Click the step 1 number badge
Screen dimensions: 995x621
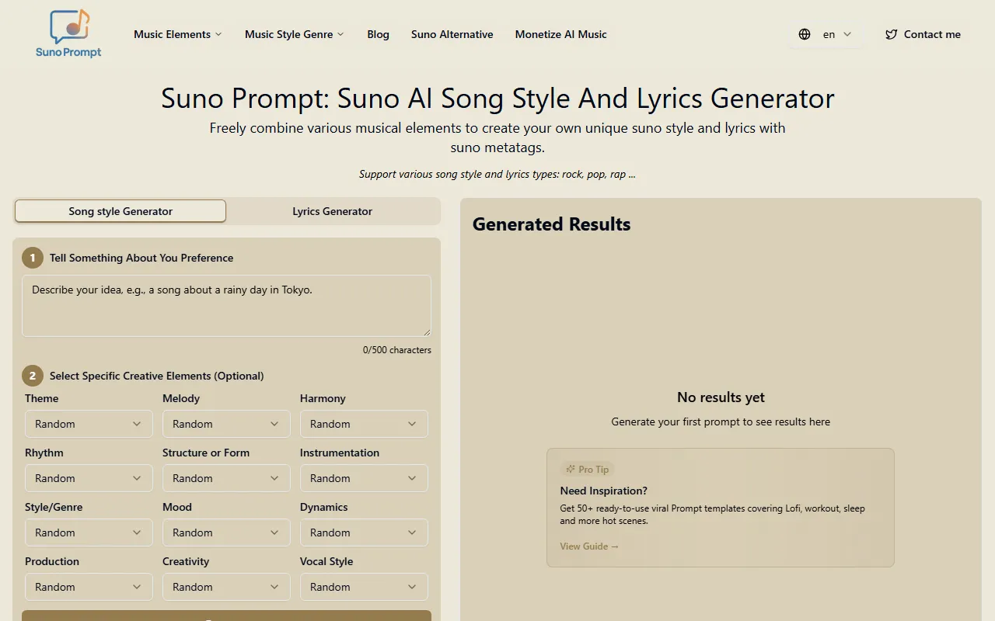click(33, 258)
